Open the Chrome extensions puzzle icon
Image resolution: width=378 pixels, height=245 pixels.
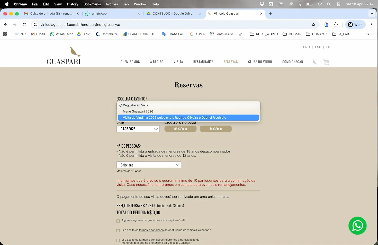point(336,25)
